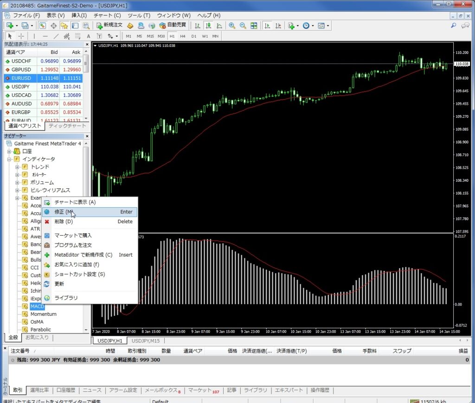Select the trendline drawing tool

pos(56,36)
